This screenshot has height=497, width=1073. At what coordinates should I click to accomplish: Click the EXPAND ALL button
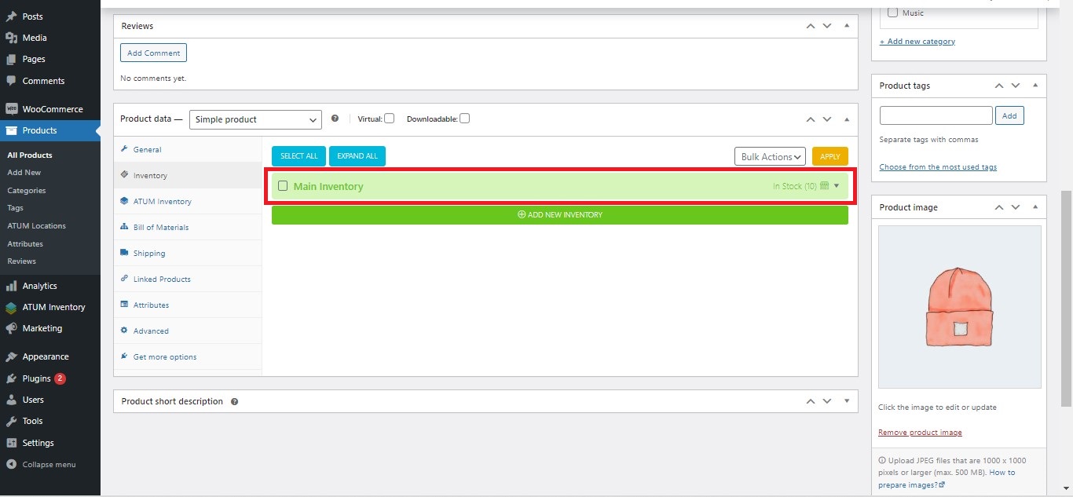(x=357, y=156)
